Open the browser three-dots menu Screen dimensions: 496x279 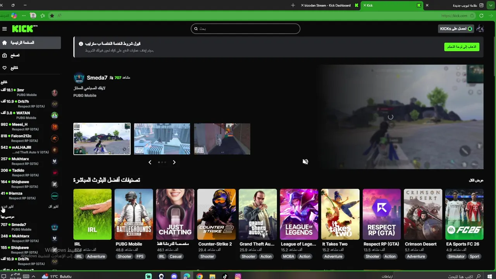tap(24, 16)
